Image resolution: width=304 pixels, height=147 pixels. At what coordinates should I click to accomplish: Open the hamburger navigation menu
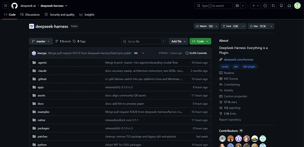(x=5, y=6)
